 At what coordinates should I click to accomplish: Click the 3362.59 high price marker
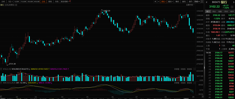[107, 11]
